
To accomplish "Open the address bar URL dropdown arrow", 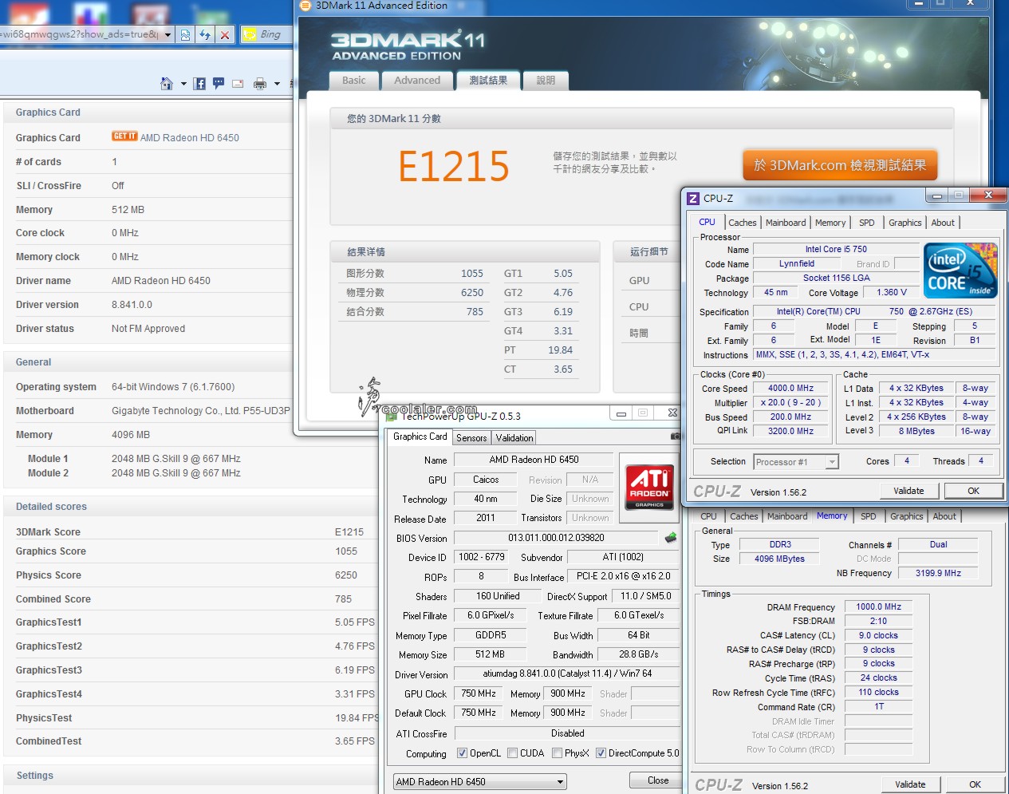I will [x=168, y=34].
